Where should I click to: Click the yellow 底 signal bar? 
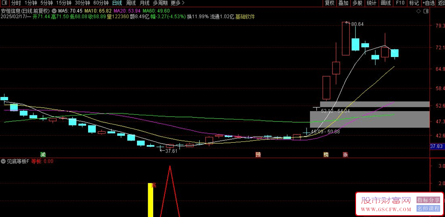click(x=150, y=200)
